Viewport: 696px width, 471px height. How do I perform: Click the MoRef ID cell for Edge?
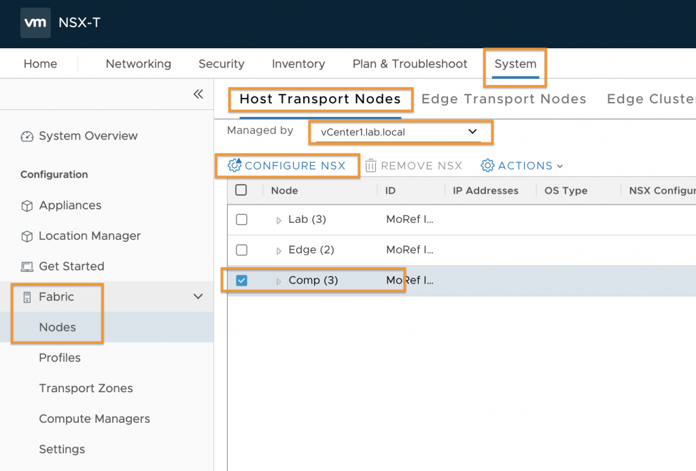click(x=410, y=250)
